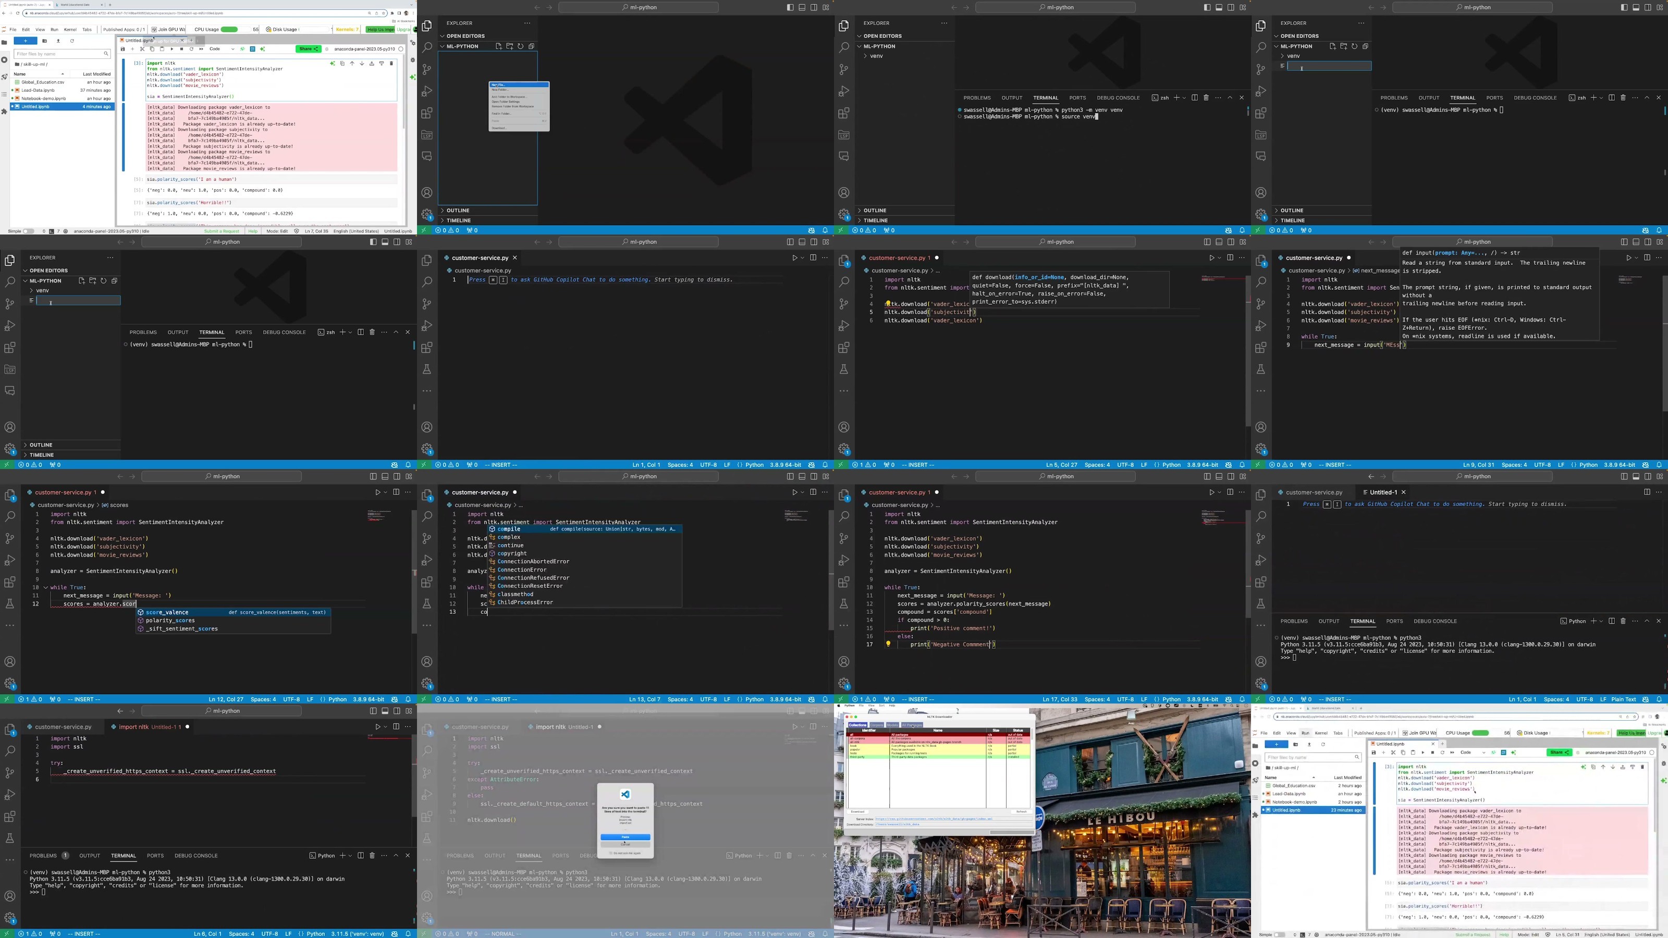
Task: Open the Server Index URL in NLTK Downloader
Action: tap(934, 819)
